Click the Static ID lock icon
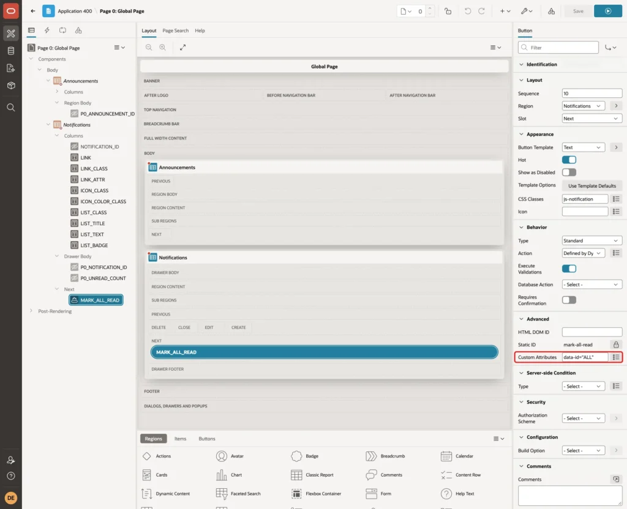The height and width of the screenshot is (509, 627). coord(616,344)
